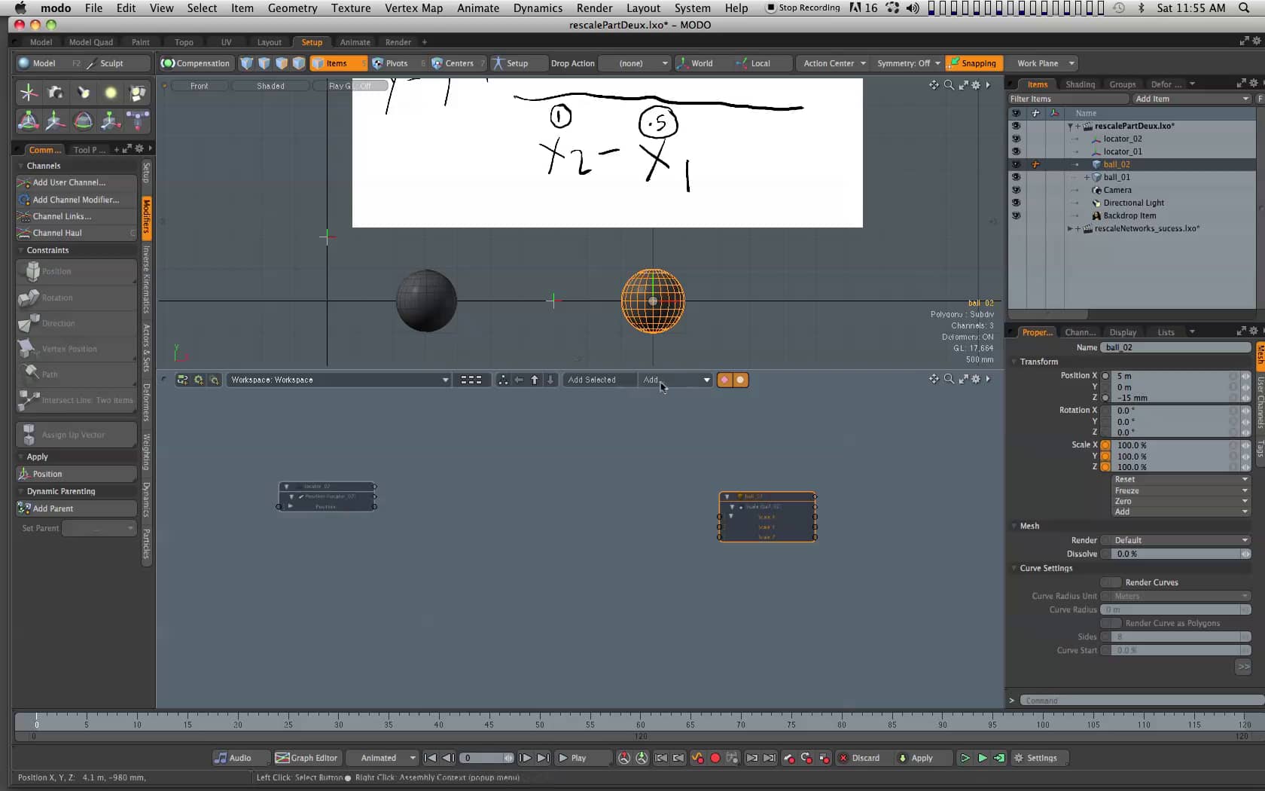The image size is (1265, 791).
Task: Click the transform Freeze button
Action: [x=1181, y=490]
